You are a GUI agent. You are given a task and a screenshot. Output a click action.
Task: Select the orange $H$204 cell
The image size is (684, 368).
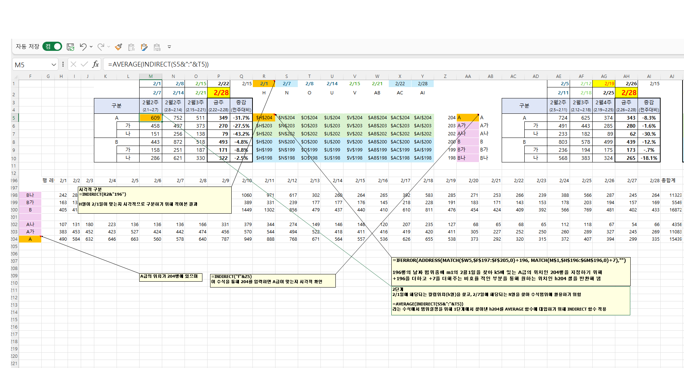tap(264, 118)
